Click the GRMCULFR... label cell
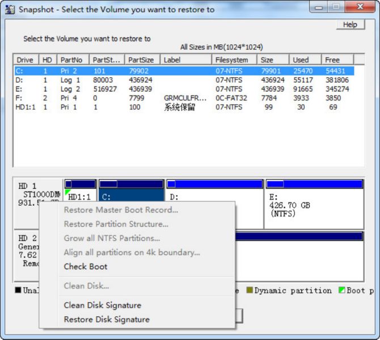380x340 pixels. (x=185, y=98)
